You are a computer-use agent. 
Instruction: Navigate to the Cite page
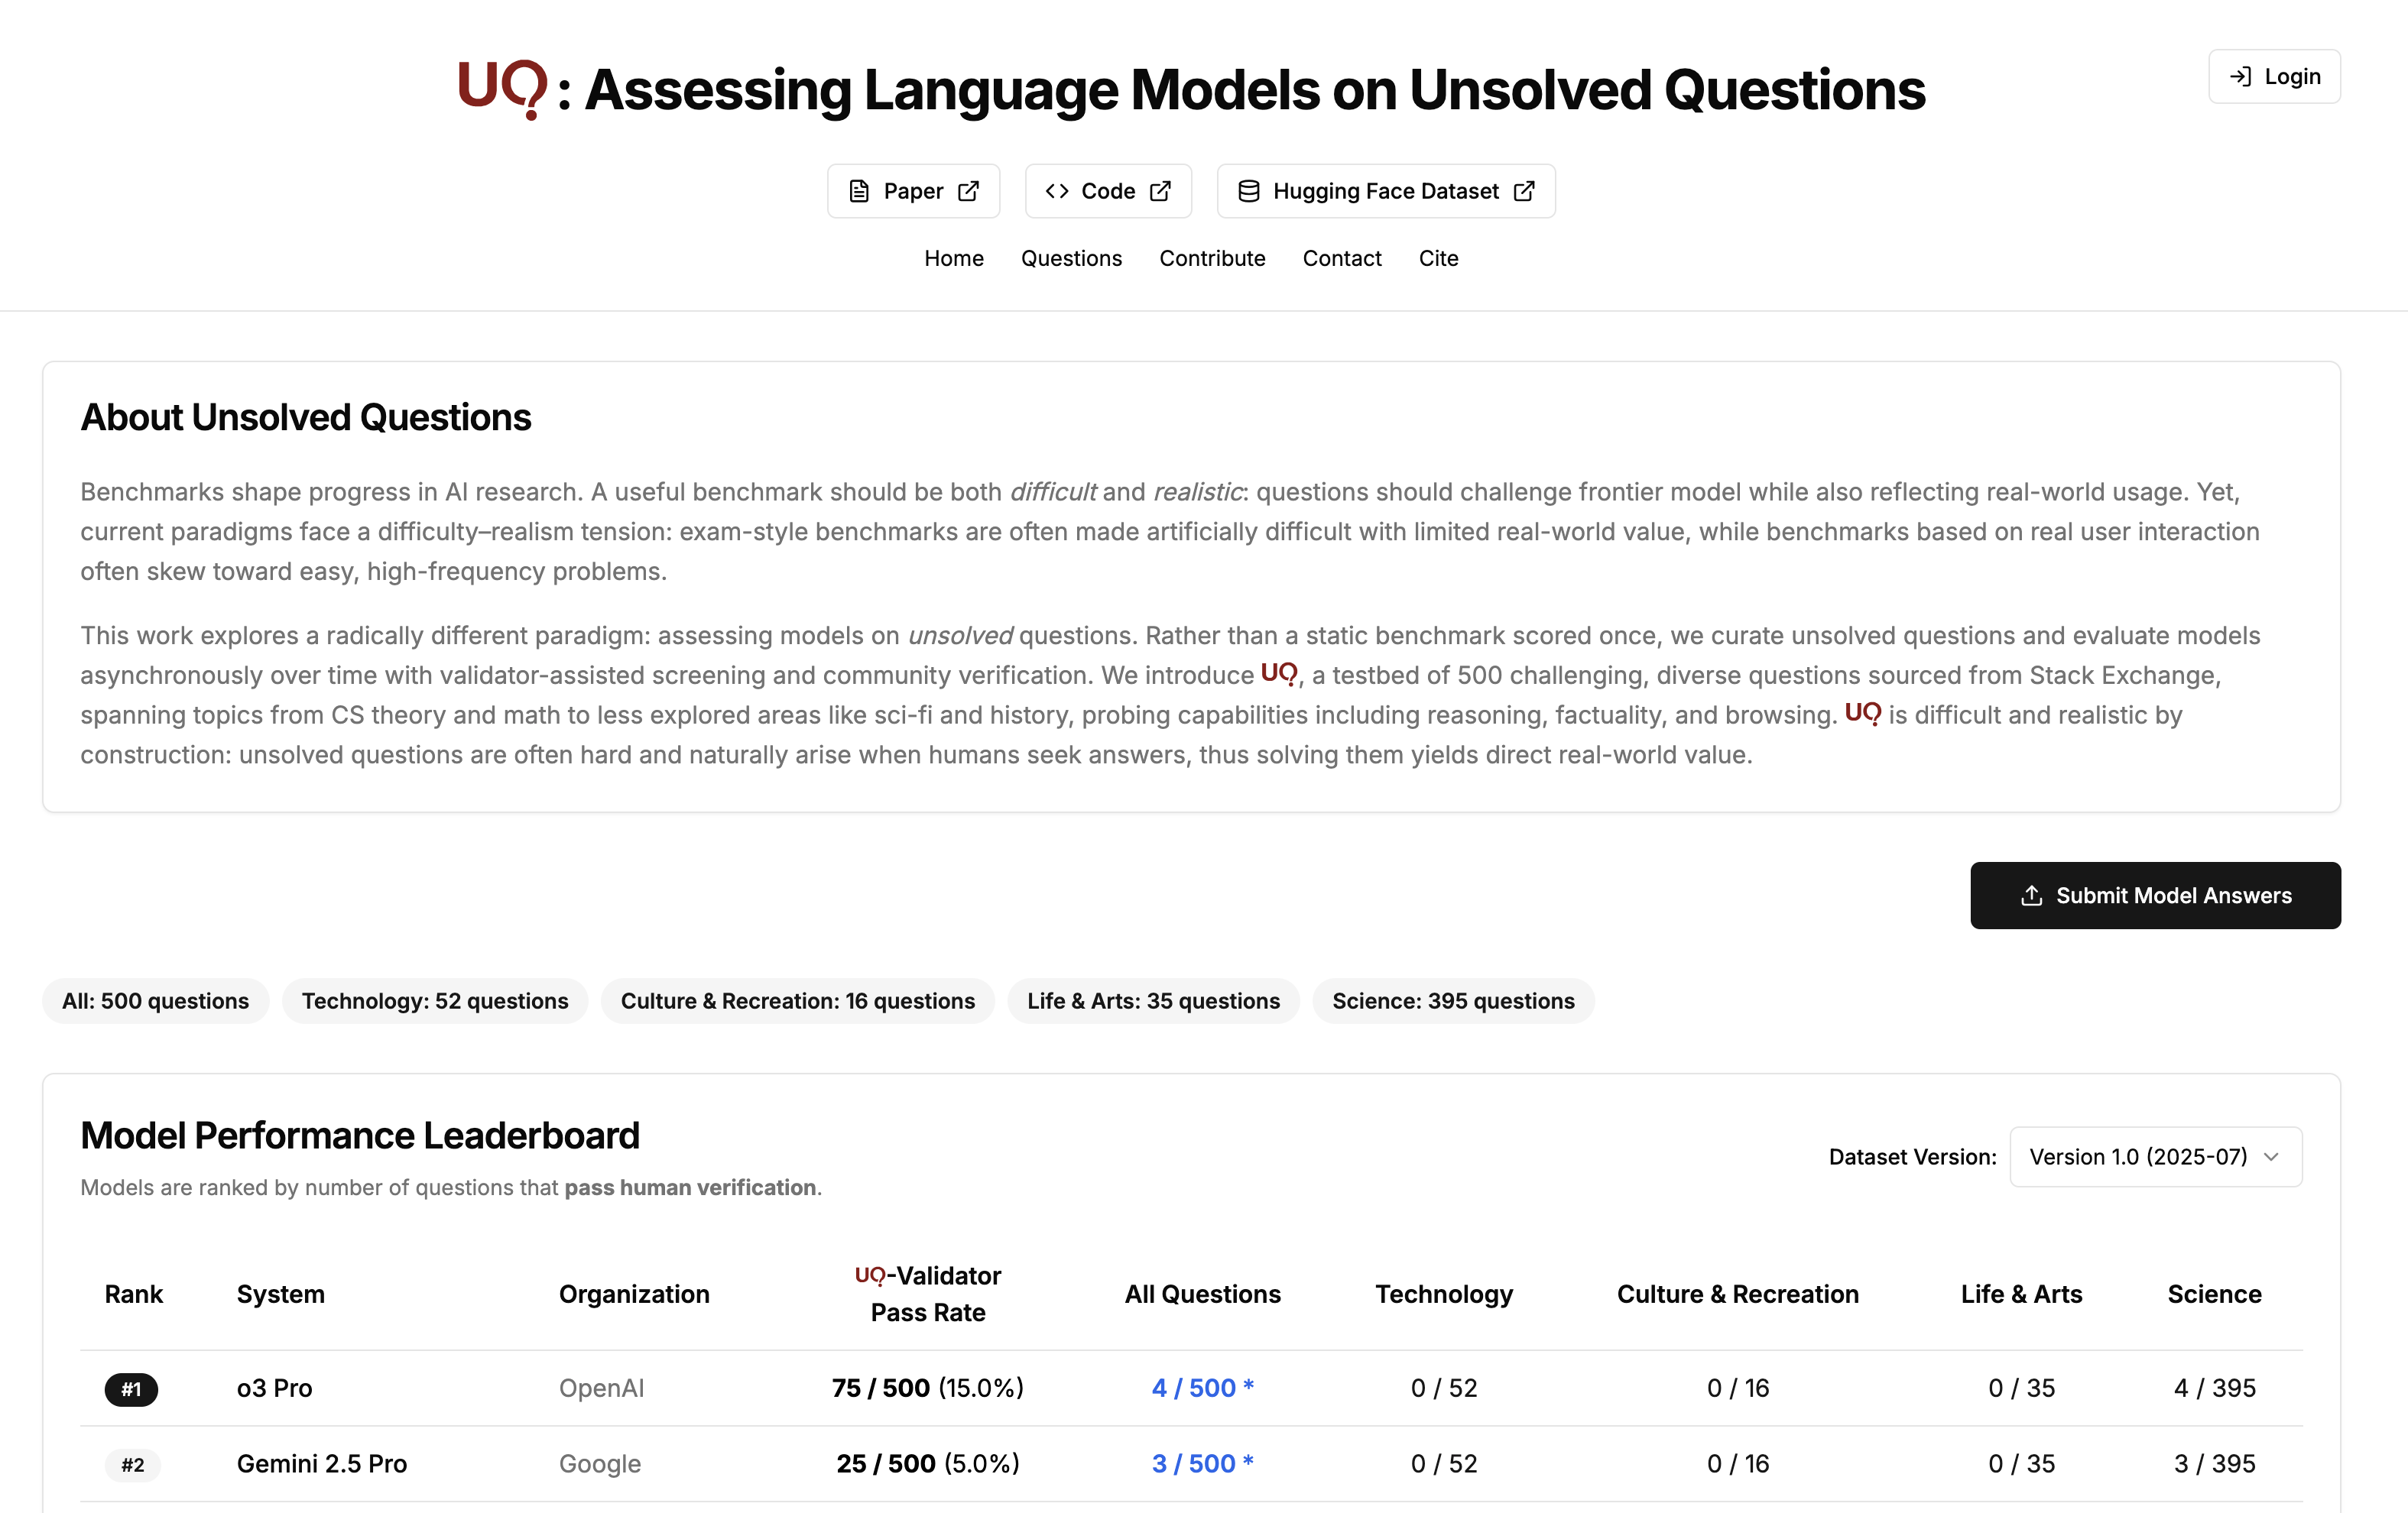click(1438, 258)
